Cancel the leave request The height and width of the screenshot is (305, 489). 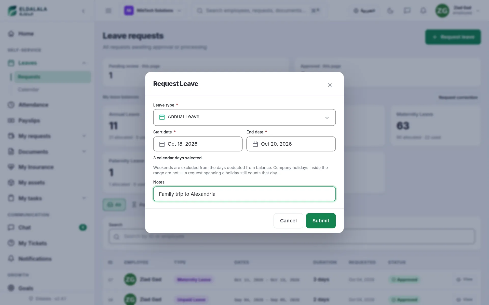pyautogui.click(x=288, y=221)
